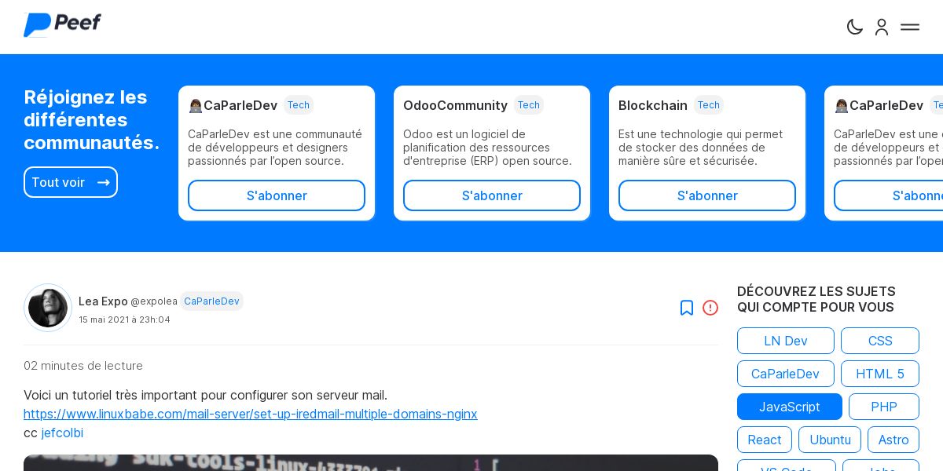Open the hamburger menu
The height and width of the screenshot is (471, 943).
910,27
